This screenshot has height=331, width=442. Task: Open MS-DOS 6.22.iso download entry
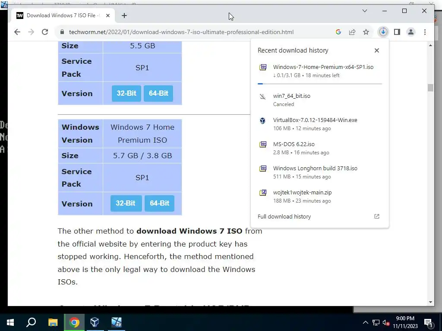click(320, 148)
